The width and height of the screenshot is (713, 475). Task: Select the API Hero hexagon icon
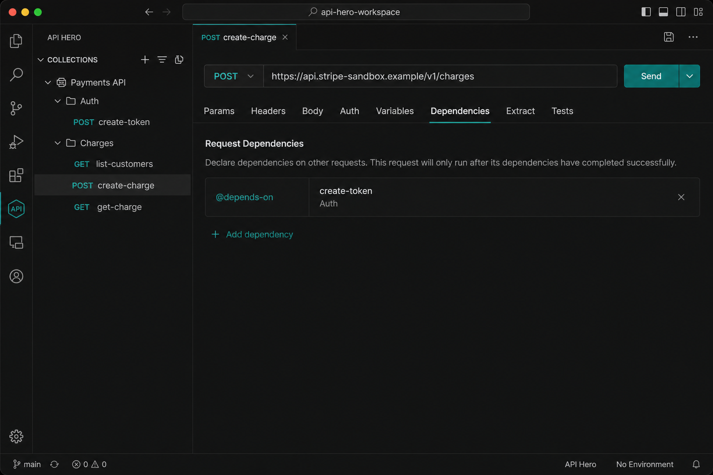(16, 209)
